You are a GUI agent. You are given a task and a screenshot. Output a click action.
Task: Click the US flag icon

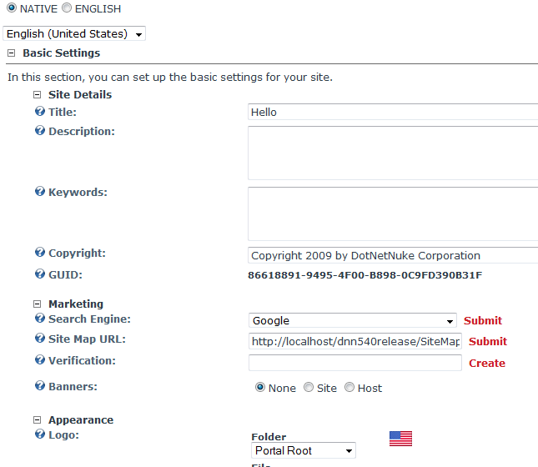click(400, 439)
